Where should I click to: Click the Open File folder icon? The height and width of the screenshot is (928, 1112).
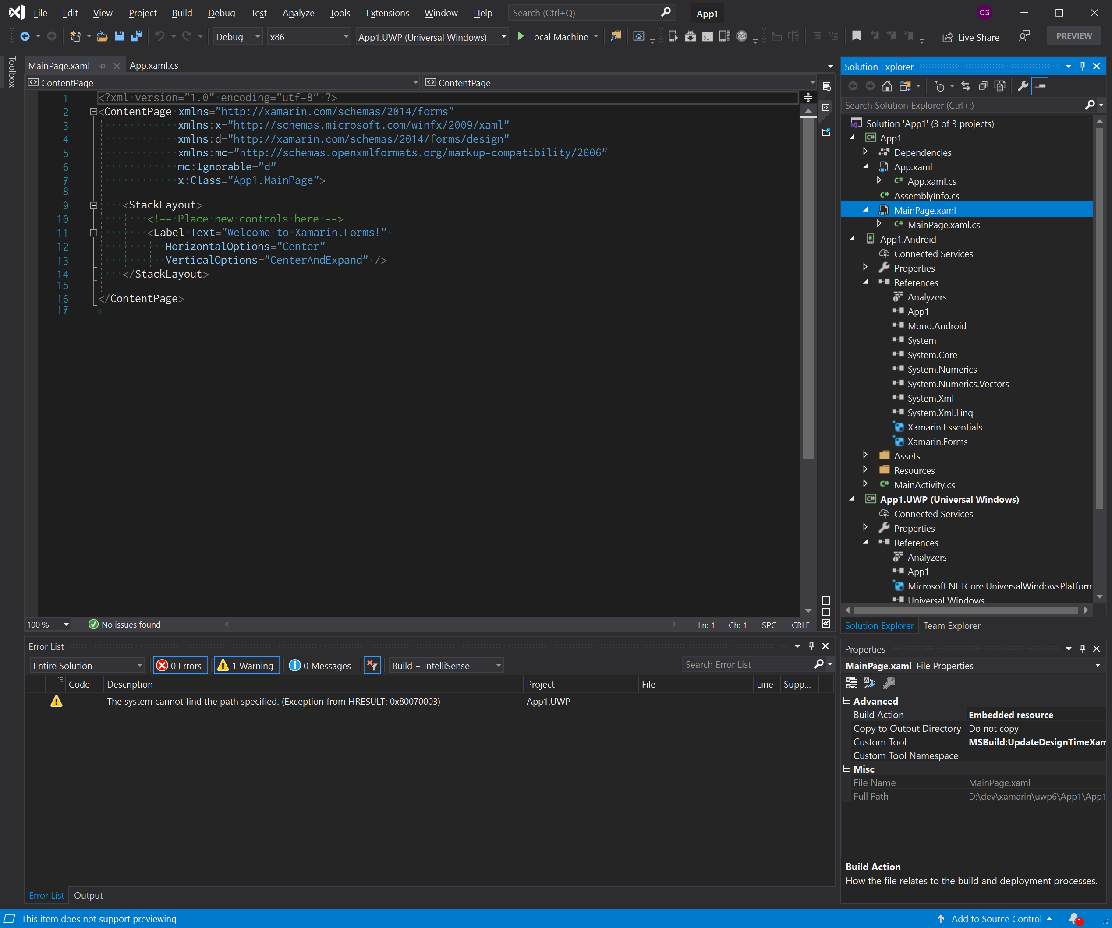tap(102, 36)
